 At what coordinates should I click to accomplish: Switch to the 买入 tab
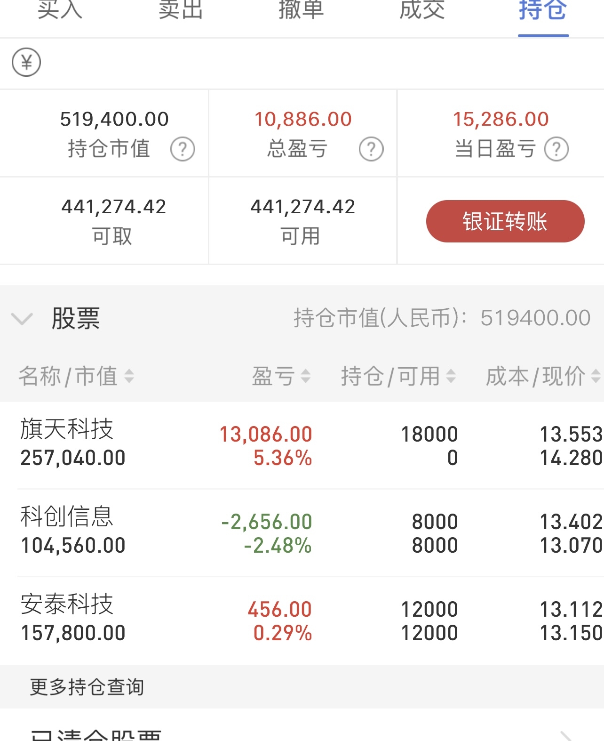coord(60,9)
